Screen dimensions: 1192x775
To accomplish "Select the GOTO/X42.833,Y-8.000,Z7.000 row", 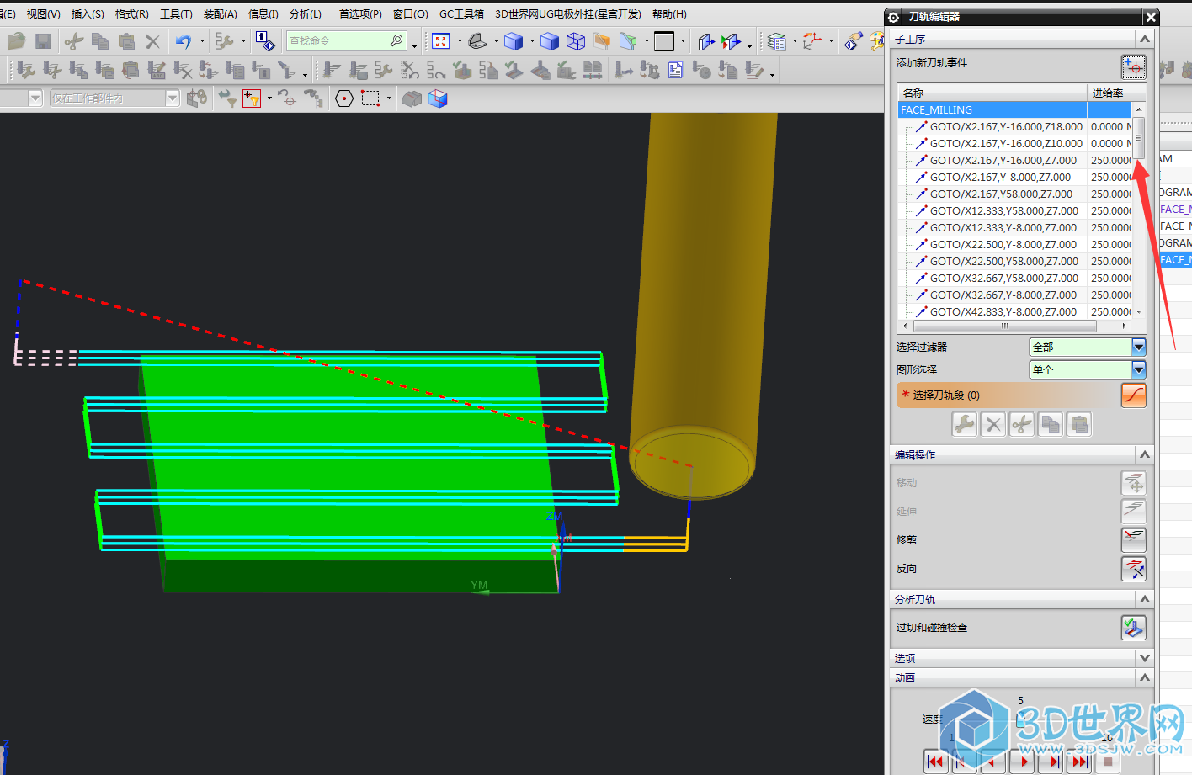I will point(1015,311).
